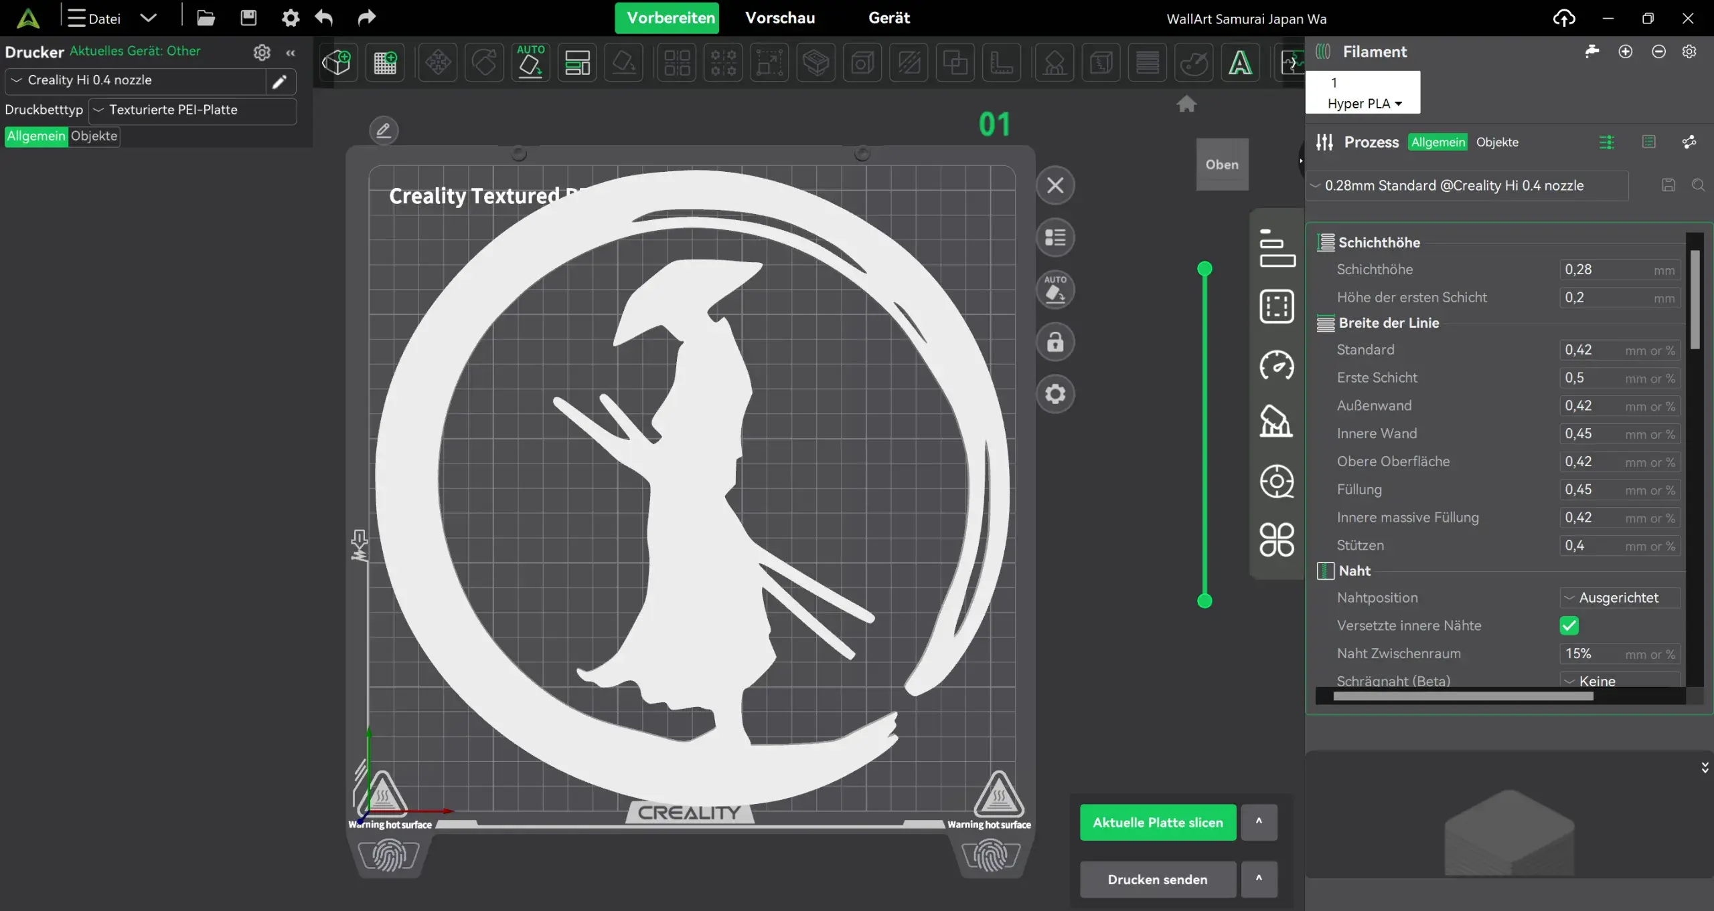The height and width of the screenshot is (911, 1714).
Task: Click the home view icon
Action: point(1186,104)
